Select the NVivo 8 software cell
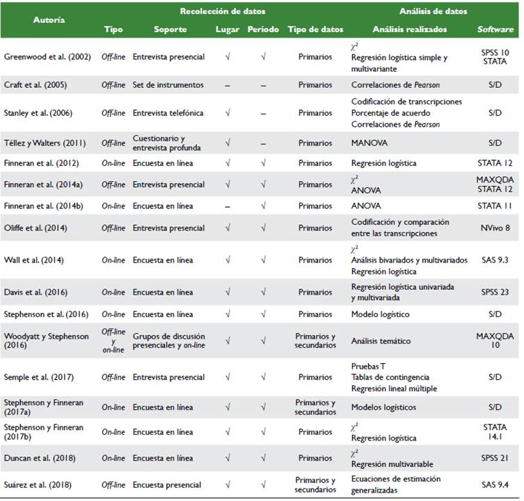The image size is (524, 501). pos(495,228)
